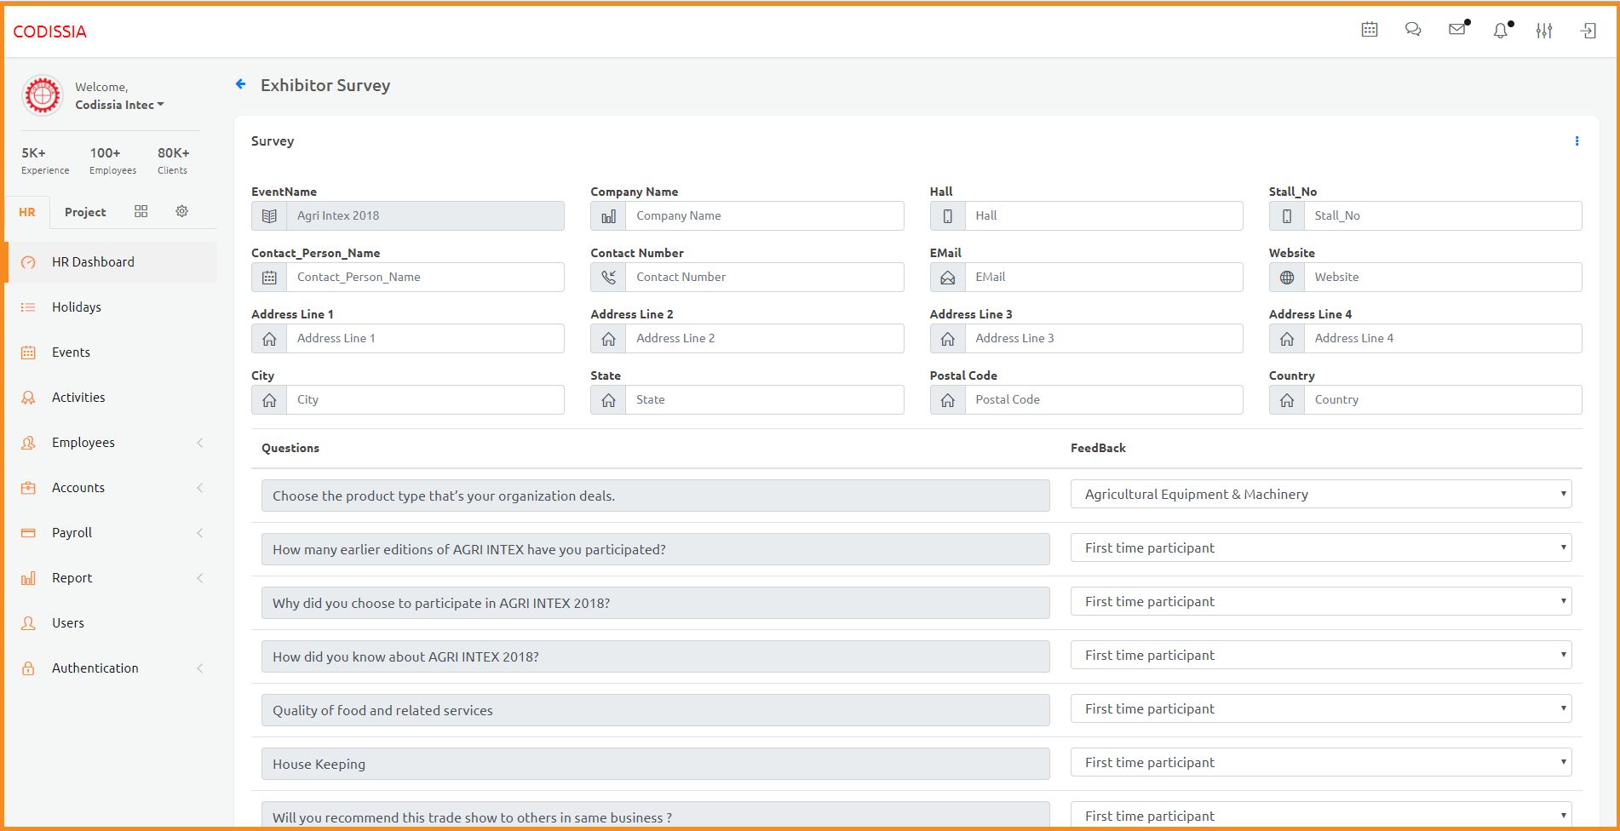Open the chat messages icon
The image size is (1620, 831).
(1413, 30)
